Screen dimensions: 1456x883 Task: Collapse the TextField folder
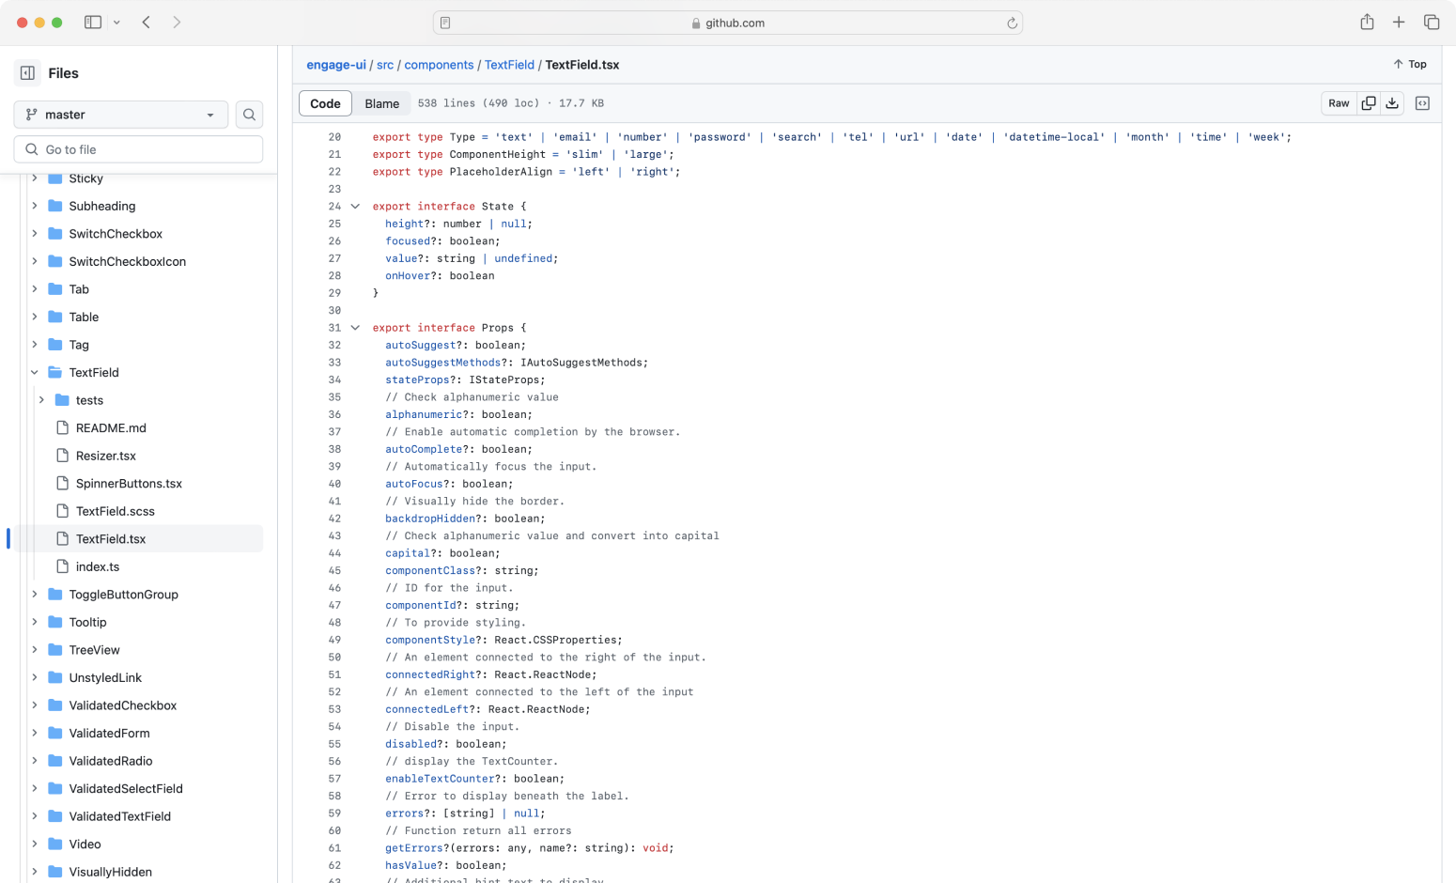point(35,372)
